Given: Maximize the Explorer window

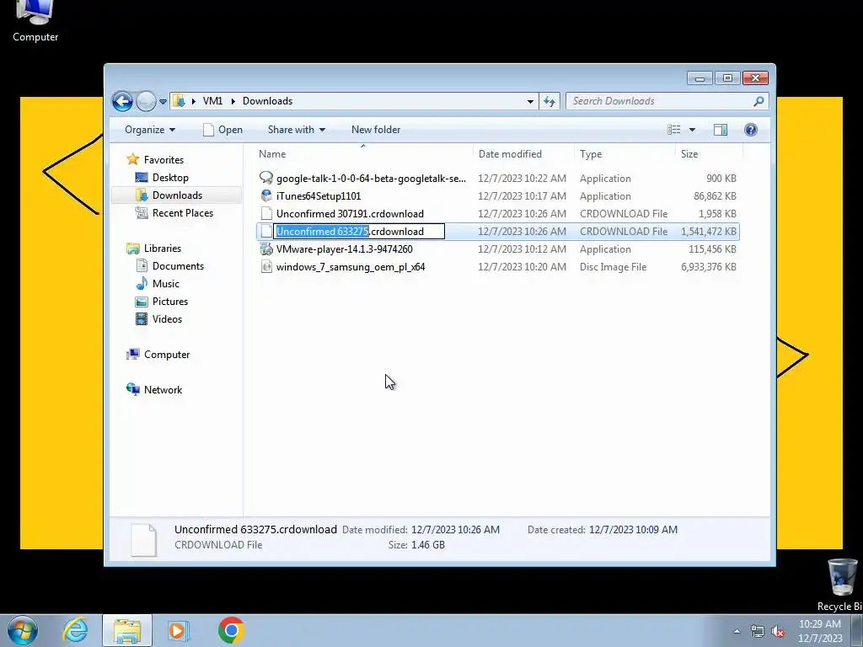Looking at the screenshot, I should click(x=727, y=78).
